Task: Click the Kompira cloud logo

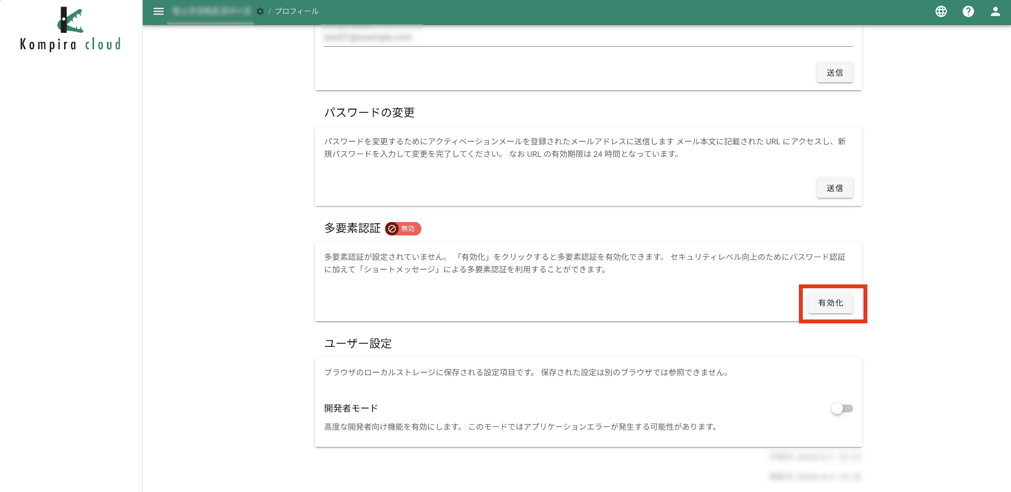Action: tap(71, 29)
